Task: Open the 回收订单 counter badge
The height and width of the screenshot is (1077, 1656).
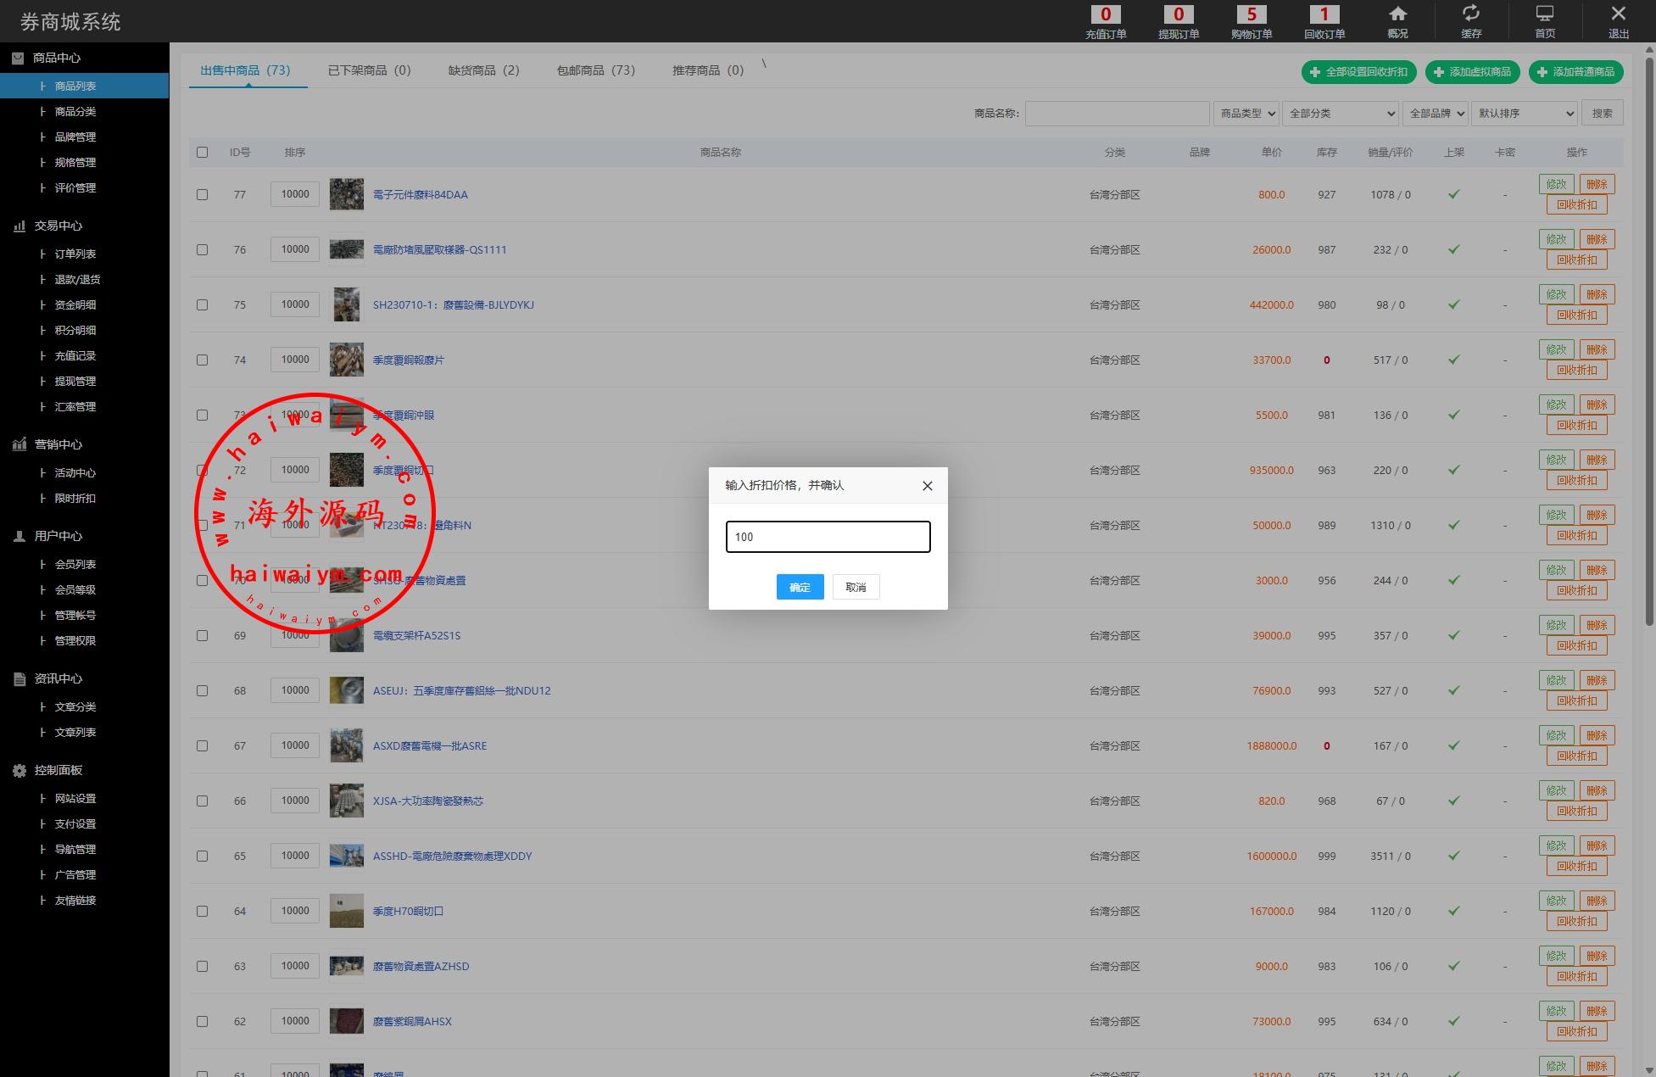Action: tap(1324, 14)
